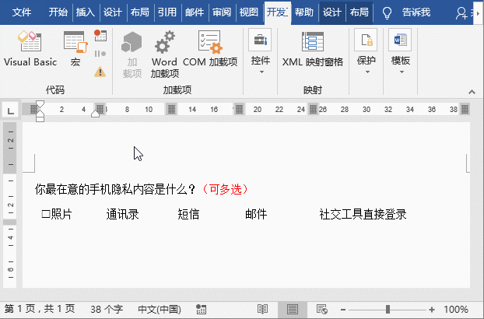This screenshot has height=319, width=484.
Task: Select the 开发工具 tab
Action: (x=277, y=12)
